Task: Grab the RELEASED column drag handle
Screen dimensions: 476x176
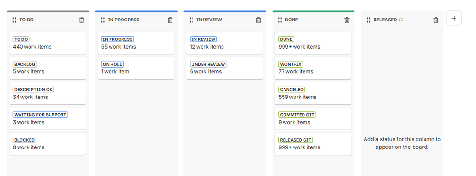Action: pyautogui.click(x=368, y=20)
